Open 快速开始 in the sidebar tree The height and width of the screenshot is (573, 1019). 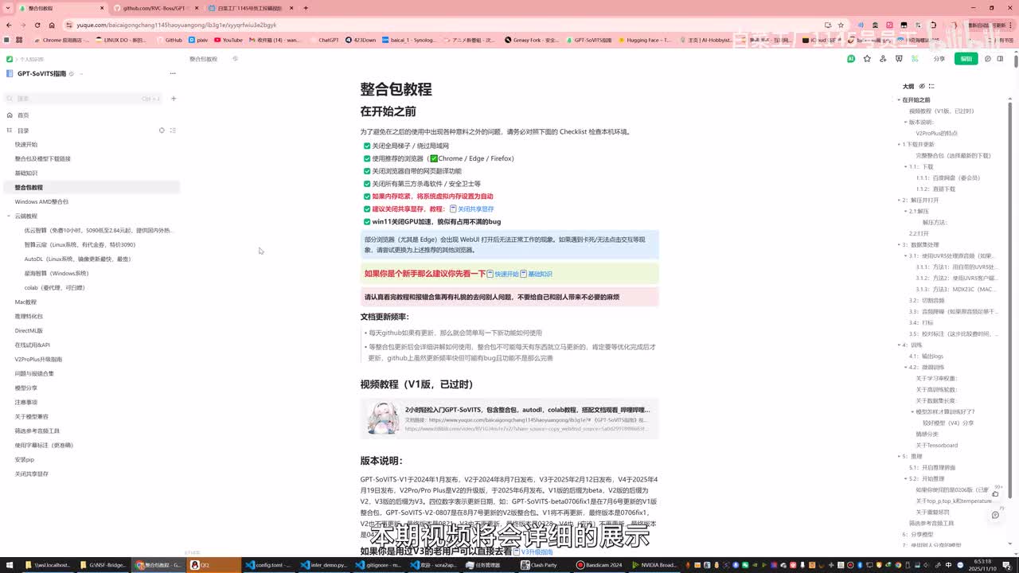[x=26, y=144]
